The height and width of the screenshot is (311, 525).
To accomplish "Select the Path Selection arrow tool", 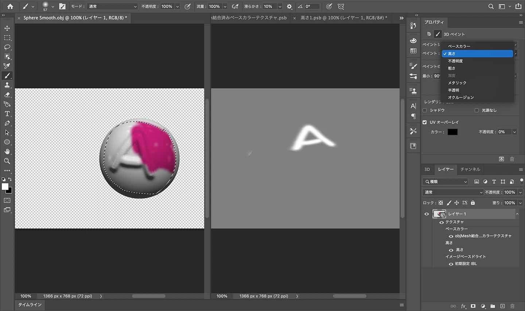I will [7, 133].
